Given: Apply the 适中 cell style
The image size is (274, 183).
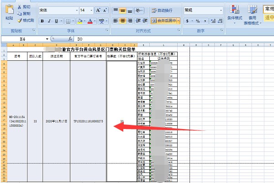Looking at the screenshot, I should 269,17.
